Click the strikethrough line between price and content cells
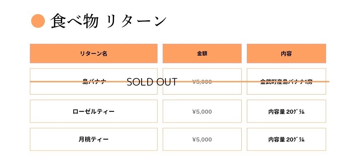This screenshot has height=162, width=356. [244, 82]
